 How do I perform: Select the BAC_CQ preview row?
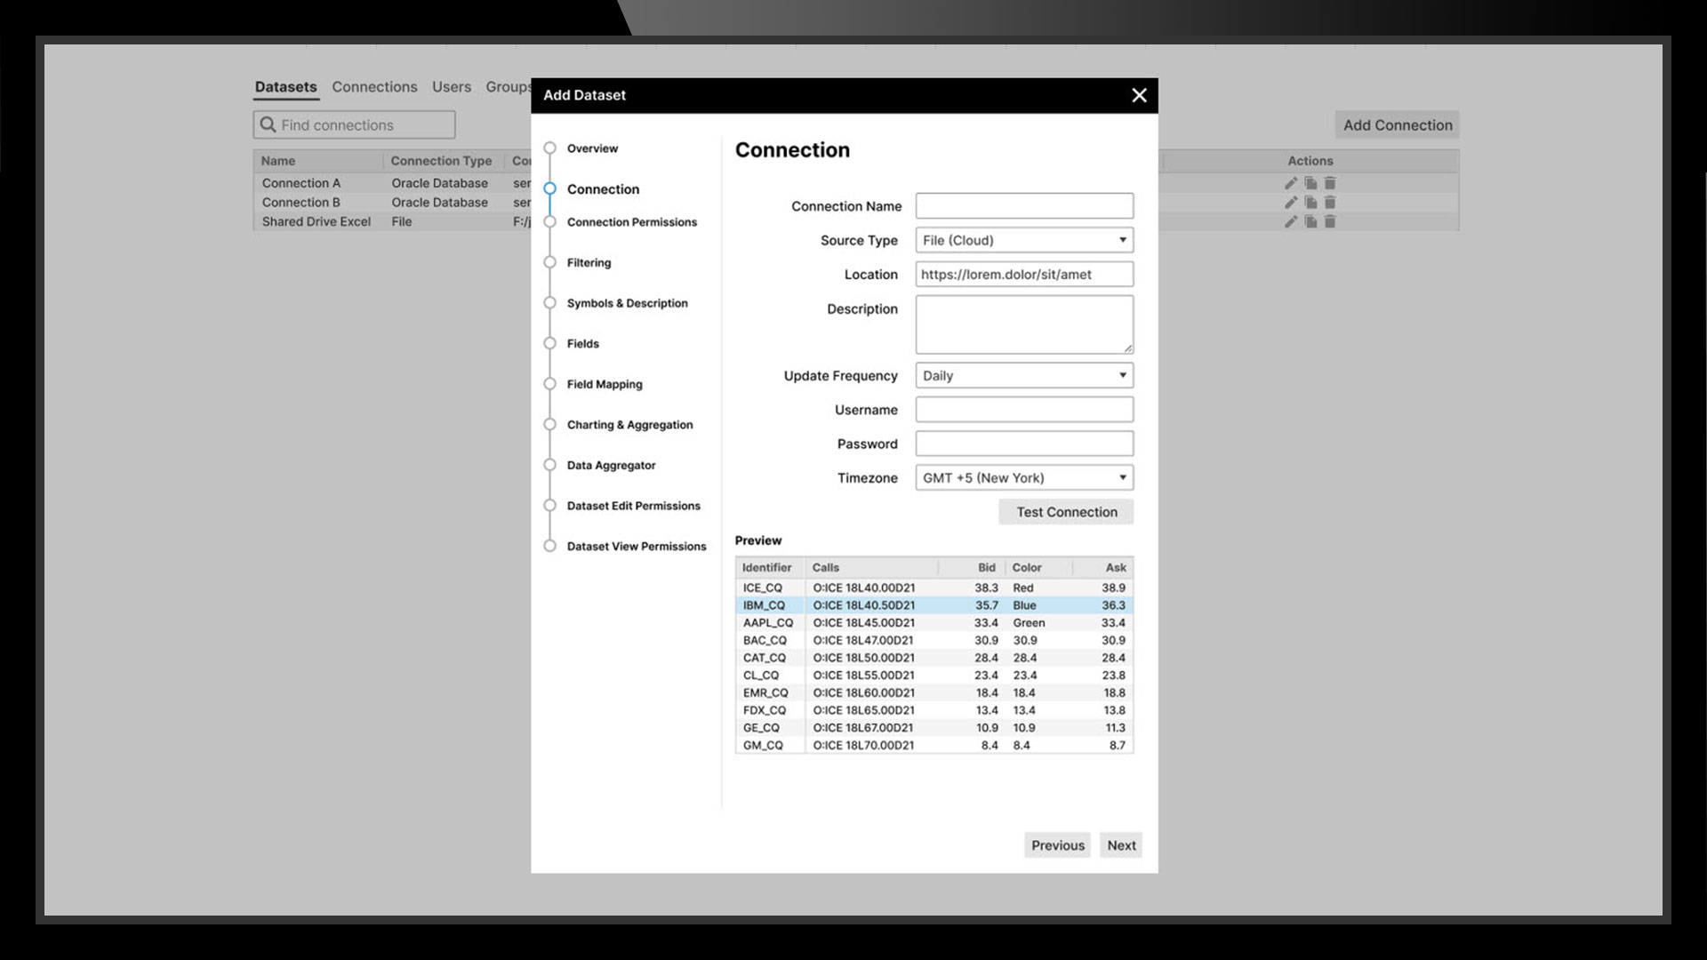[934, 640]
